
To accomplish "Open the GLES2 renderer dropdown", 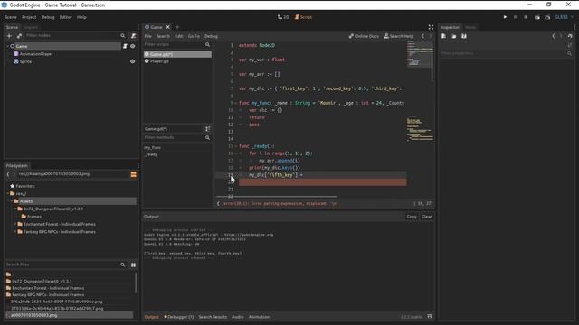I will pos(564,17).
